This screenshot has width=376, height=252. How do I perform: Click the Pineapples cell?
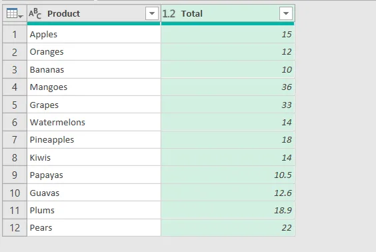pyautogui.click(x=94, y=140)
